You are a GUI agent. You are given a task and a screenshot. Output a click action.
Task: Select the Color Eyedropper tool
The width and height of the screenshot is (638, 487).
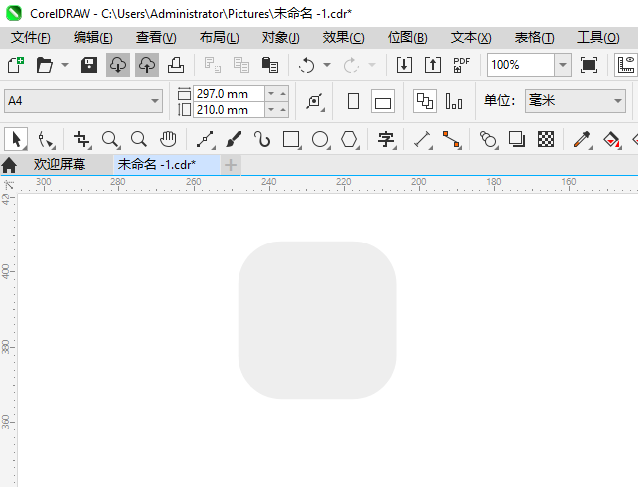582,139
